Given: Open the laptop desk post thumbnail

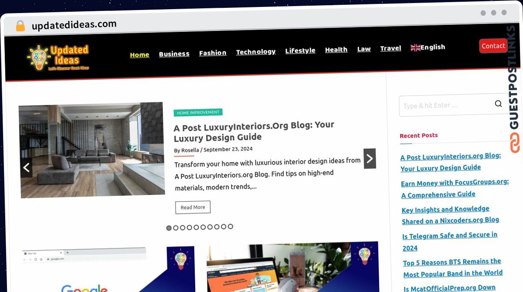Looking at the screenshot, I should click(x=293, y=267).
